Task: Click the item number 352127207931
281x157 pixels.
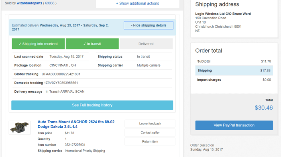Action: coord(75,145)
